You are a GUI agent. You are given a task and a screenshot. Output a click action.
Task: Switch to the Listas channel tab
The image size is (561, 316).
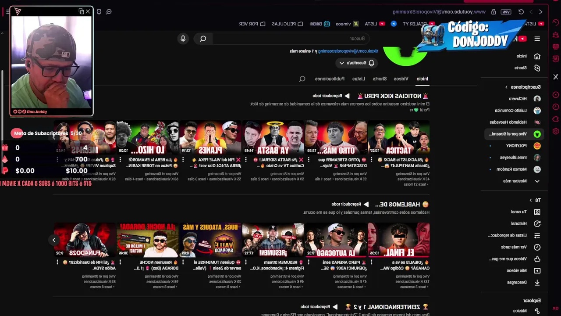pos(359,79)
